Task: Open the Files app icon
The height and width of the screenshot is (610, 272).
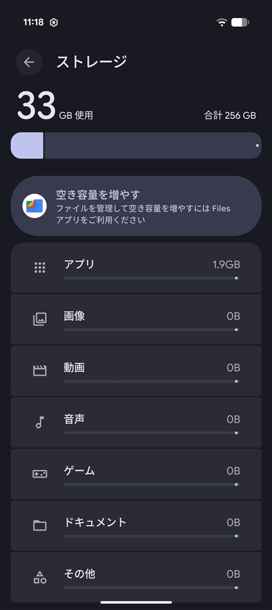Action: click(x=35, y=206)
